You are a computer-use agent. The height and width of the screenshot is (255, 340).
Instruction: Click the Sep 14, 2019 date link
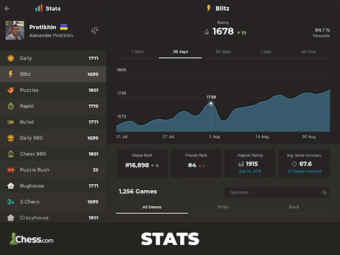250,171
